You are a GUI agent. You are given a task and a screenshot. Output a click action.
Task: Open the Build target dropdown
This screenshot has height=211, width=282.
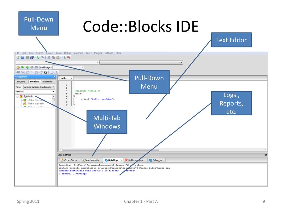(68, 68)
